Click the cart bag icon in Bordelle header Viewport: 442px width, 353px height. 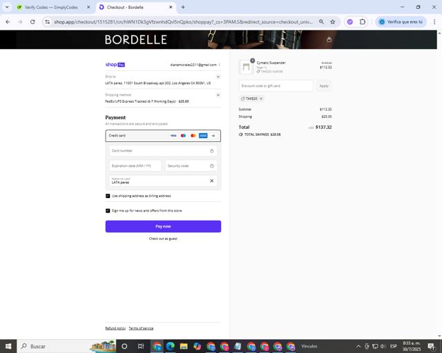pos(329,40)
